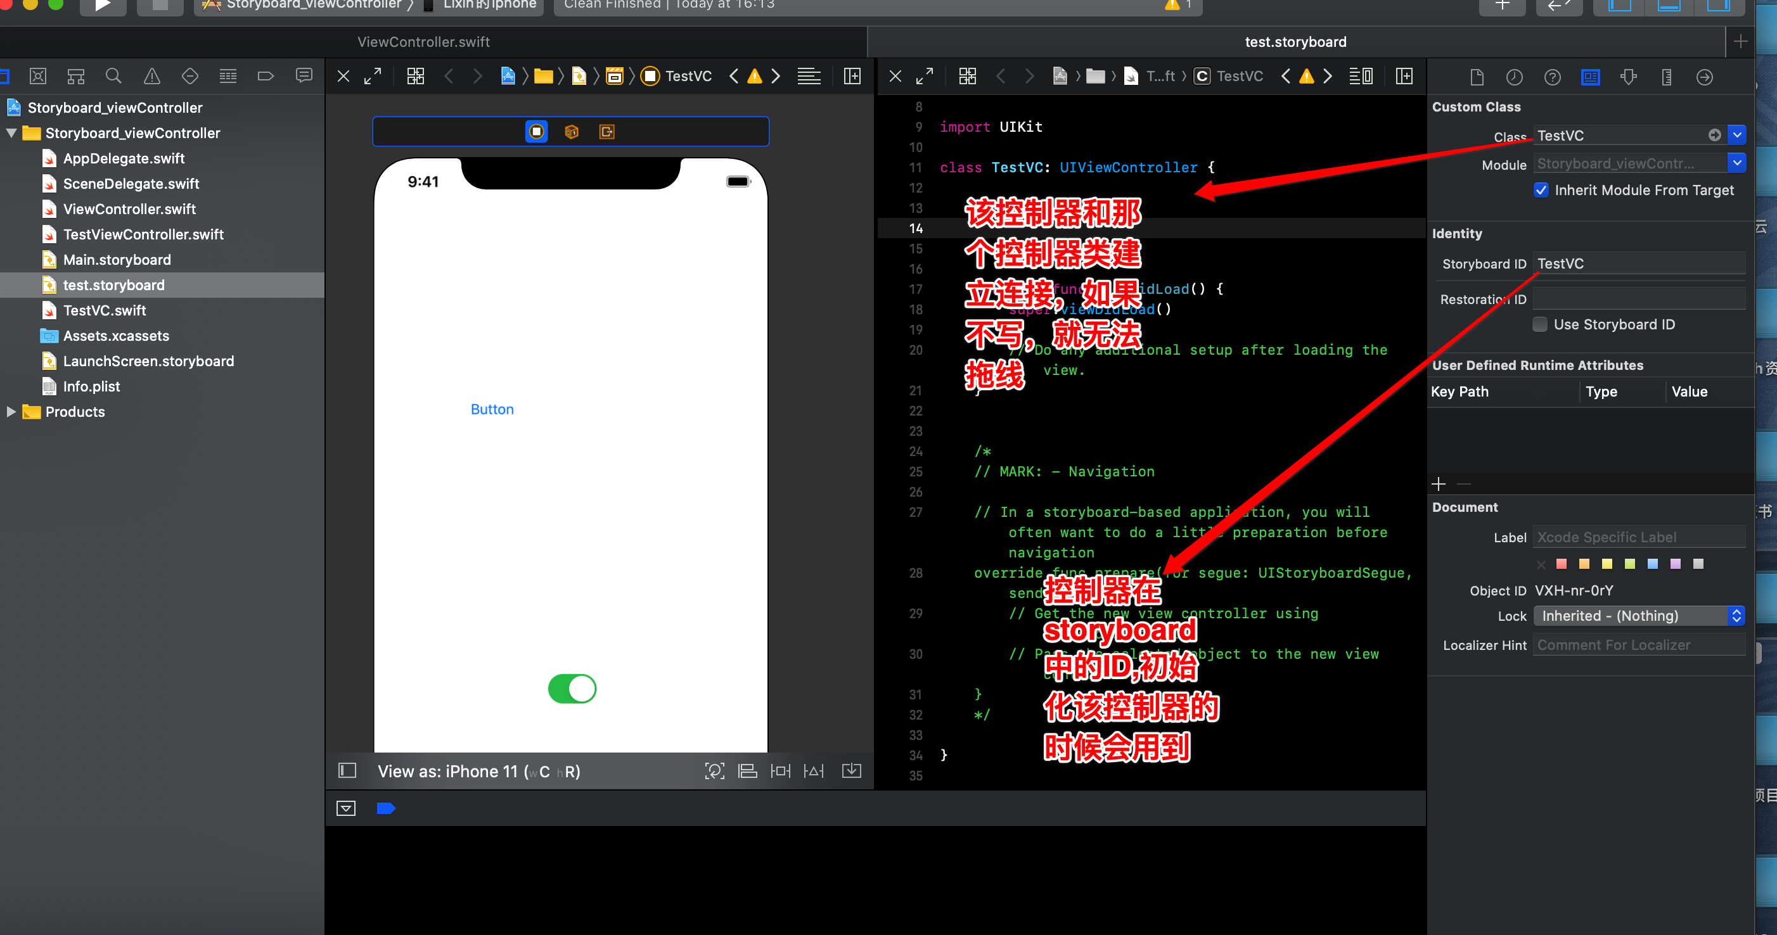Screen dimensions: 1777x935
Task: Collapse the Storyboard_viewController folder
Action: pyautogui.click(x=11, y=133)
